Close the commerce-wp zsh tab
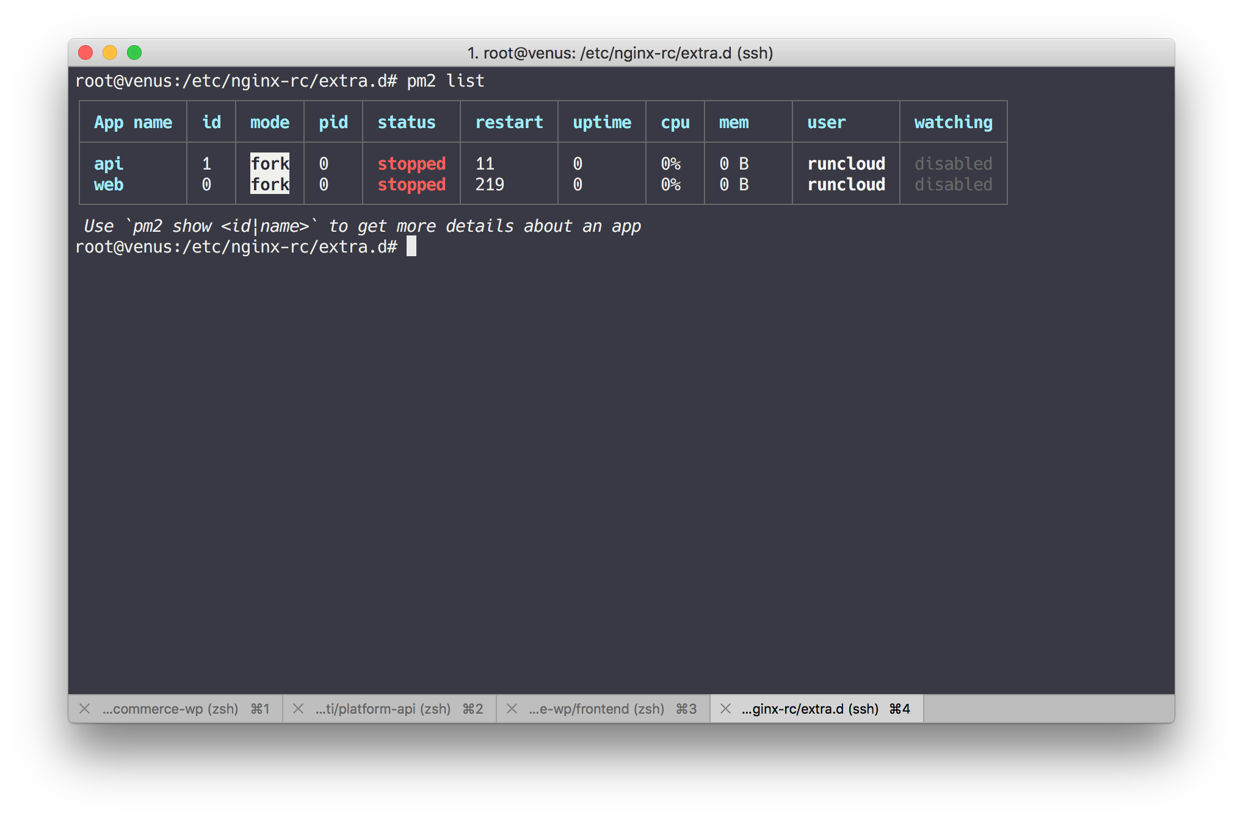1243x821 pixels. 85,709
